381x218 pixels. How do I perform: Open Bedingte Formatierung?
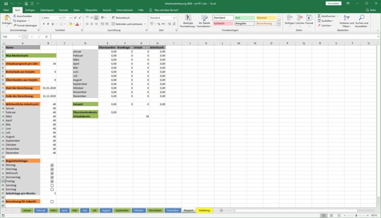(188, 21)
